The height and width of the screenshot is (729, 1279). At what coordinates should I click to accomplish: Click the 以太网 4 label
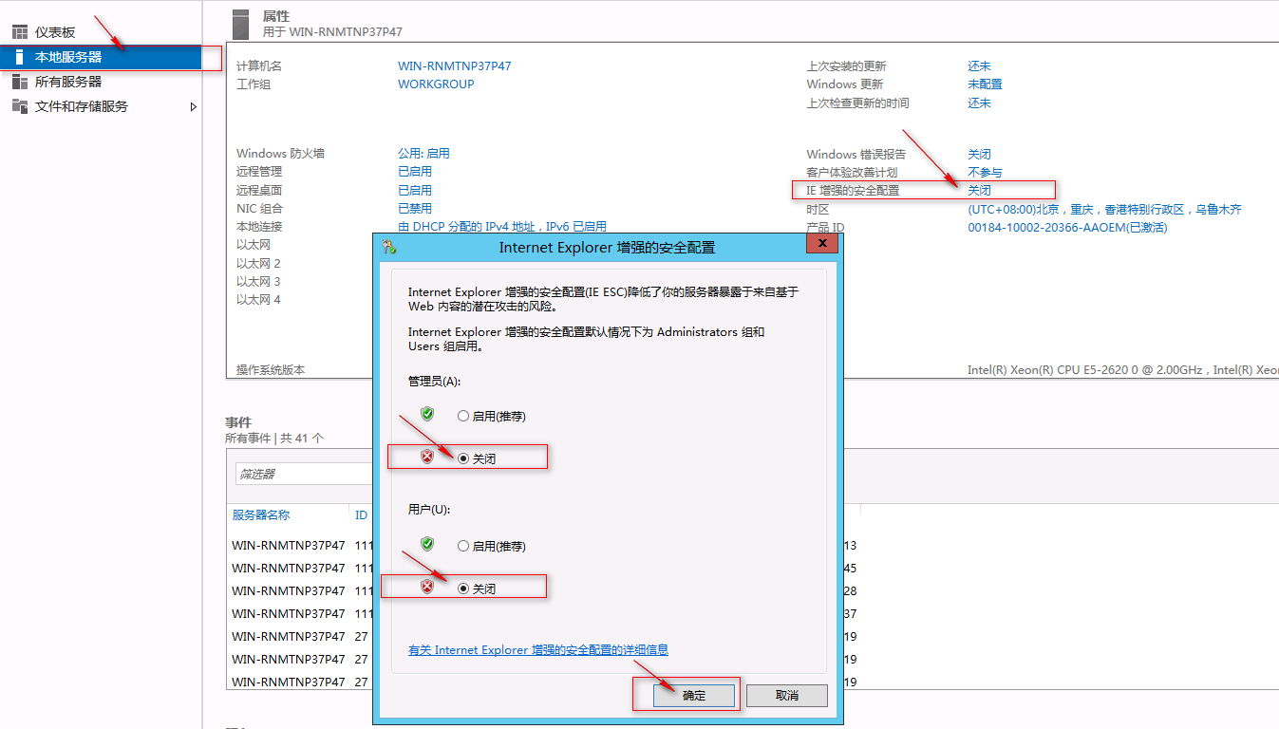(x=258, y=299)
